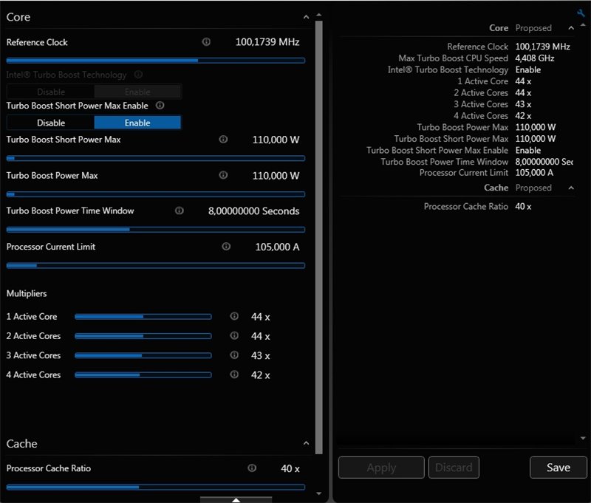Viewport: 591px width, 503px height.
Task: Collapse Cache Proposed list in right panel
Action: (571, 188)
